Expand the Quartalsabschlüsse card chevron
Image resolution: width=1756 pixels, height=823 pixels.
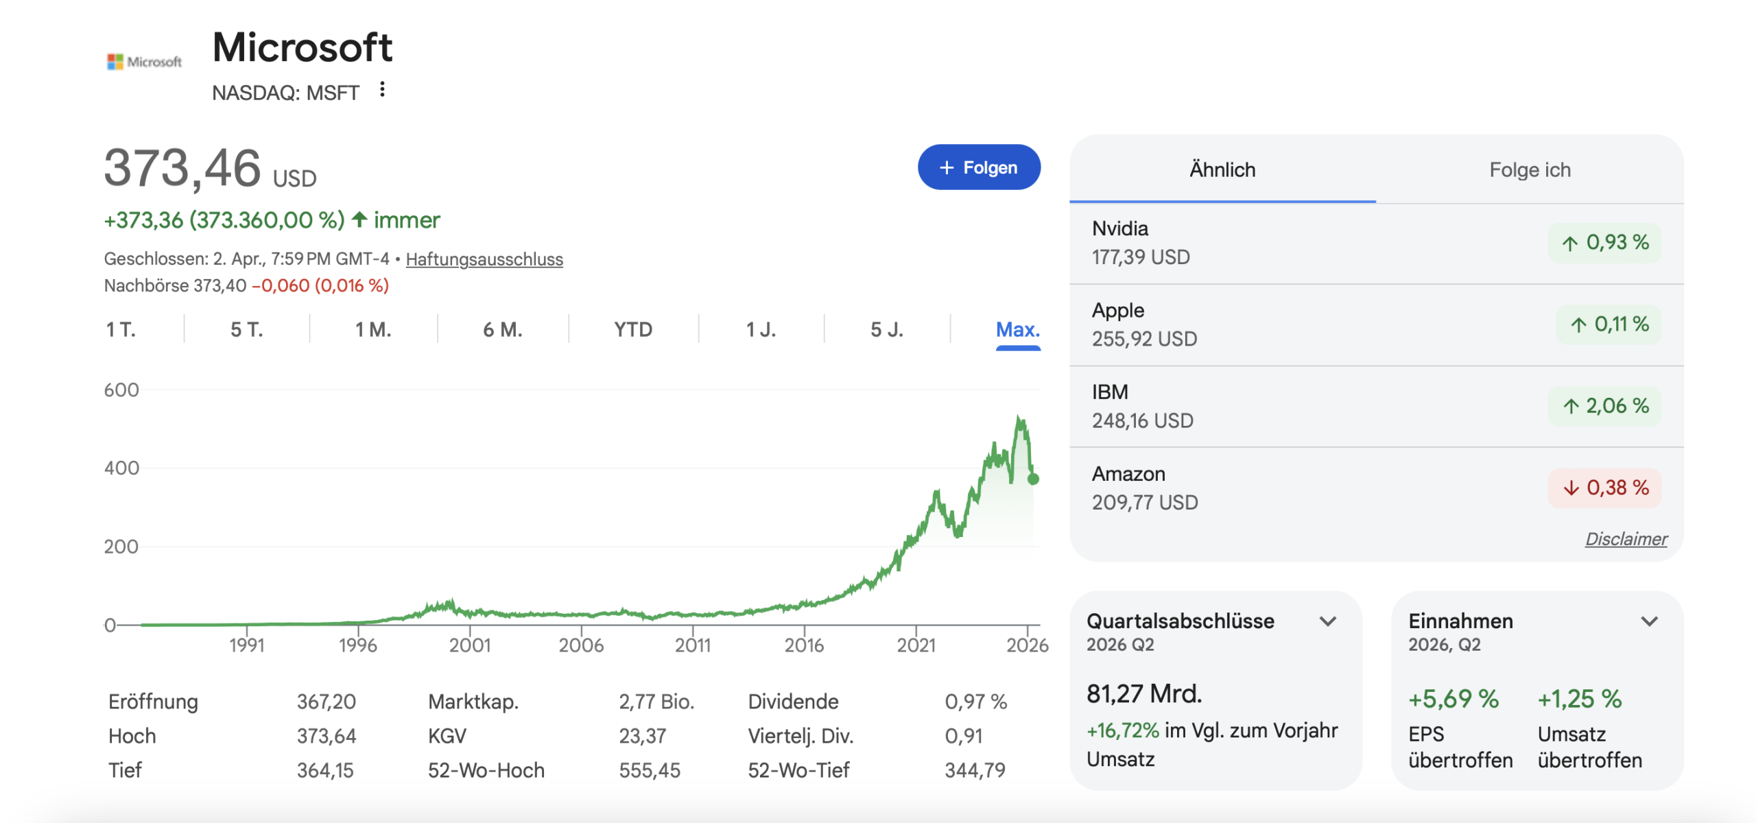point(1328,621)
